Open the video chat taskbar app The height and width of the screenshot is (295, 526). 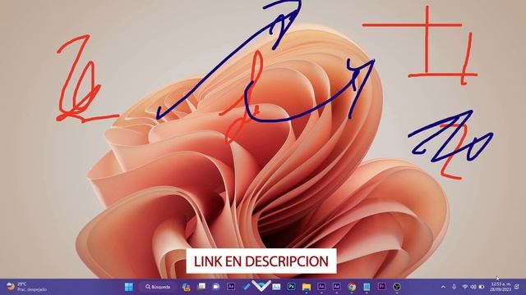(216, 287)
